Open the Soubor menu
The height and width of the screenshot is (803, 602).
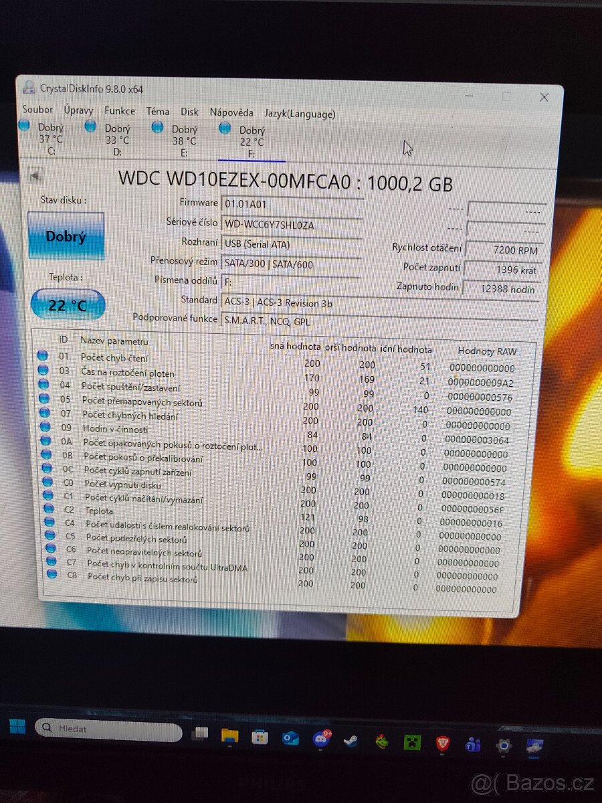tap(37, 110)
